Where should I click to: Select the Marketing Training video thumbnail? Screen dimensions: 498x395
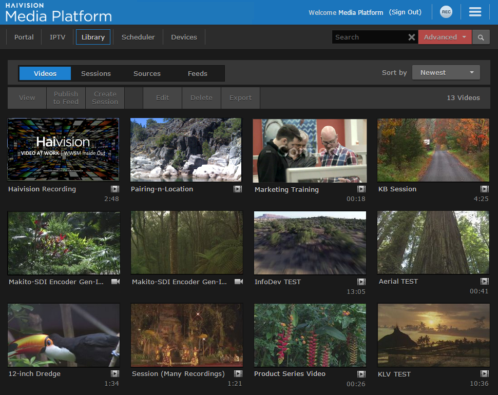click(x=310, y=151)
